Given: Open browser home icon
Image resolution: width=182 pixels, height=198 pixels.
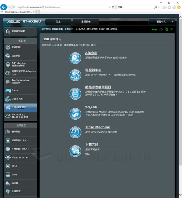Looking at the screenshot, I should [x=165, y=7].
